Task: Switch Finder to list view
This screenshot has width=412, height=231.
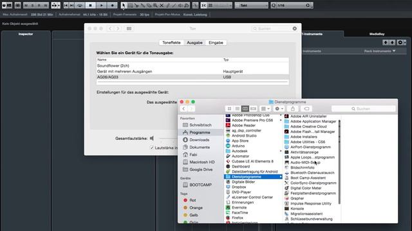Action: pyautogui.click(x=238, y=108)
